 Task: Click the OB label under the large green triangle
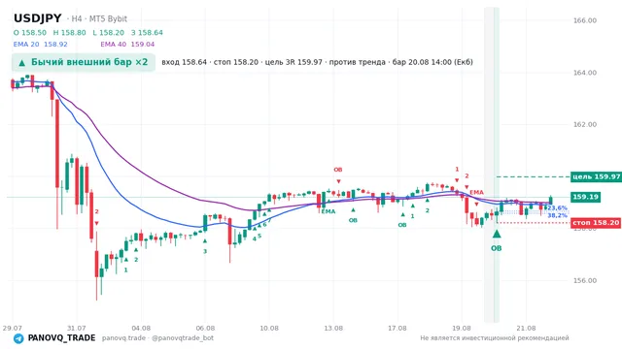click(x=497, y=248)
